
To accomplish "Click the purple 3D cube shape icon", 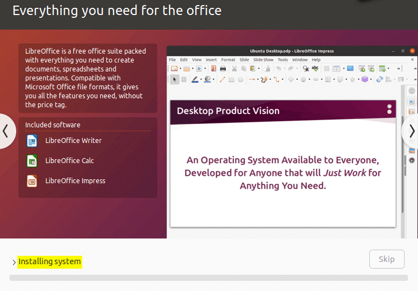I will (365, 79).
